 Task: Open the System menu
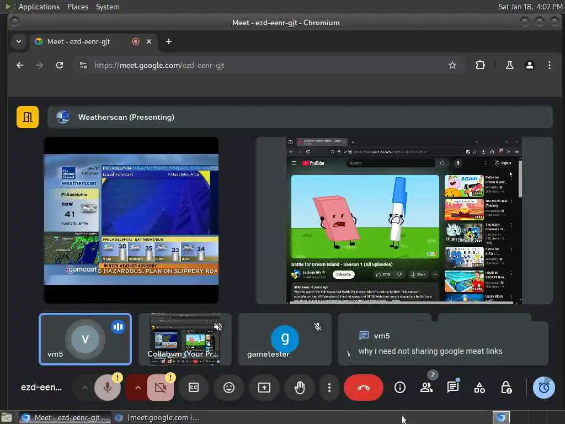pos(108,7)
